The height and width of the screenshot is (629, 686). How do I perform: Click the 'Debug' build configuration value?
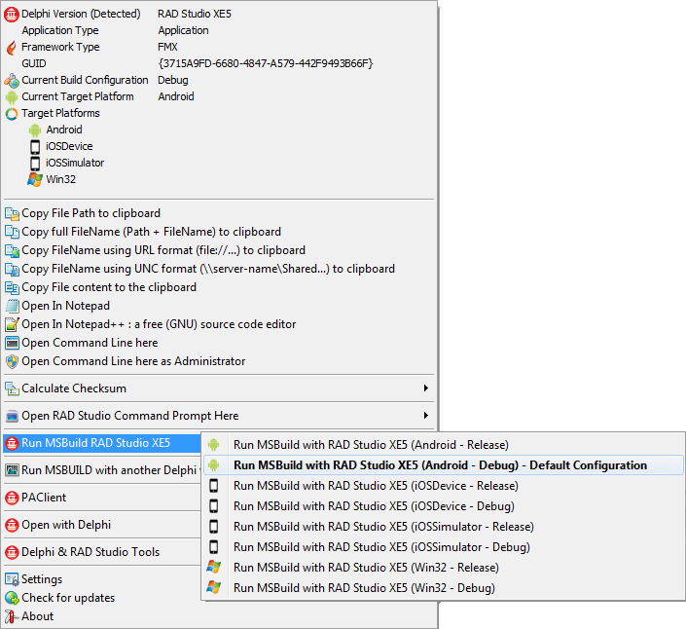point(173,80)
